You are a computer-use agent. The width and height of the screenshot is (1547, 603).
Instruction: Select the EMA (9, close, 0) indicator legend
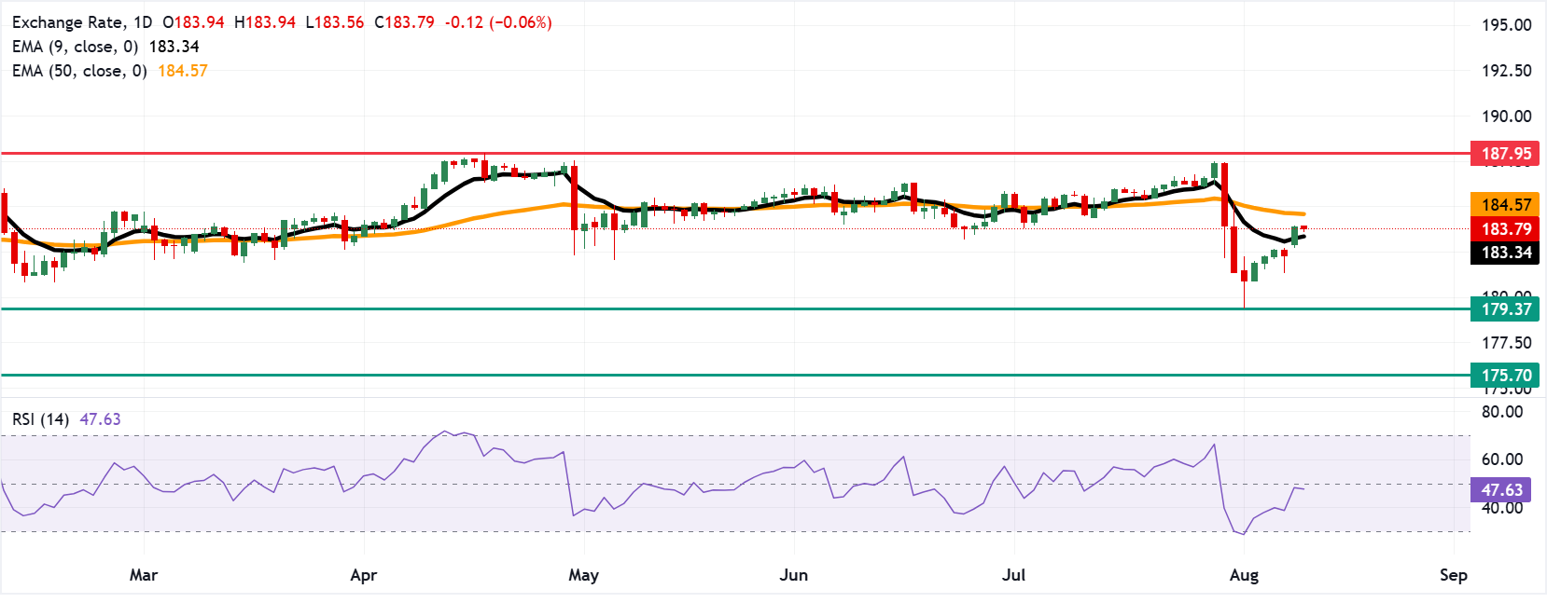(x=105, y=47)
